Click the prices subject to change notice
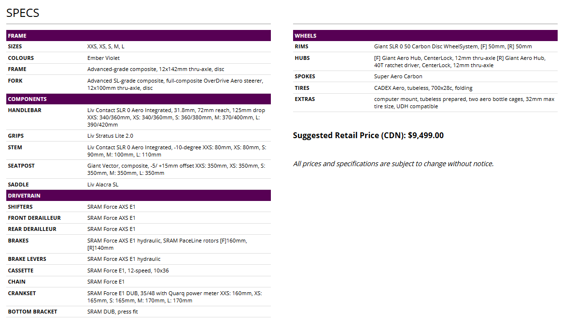Image resolution: width=562 pixels, height=328 pixels. click(393, 164)
